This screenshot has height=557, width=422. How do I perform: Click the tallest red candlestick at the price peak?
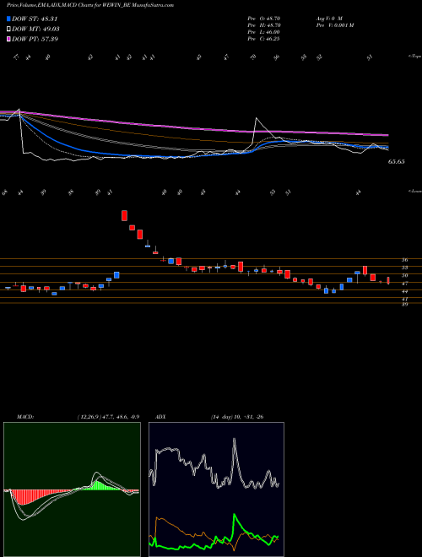tap(124, 215)
